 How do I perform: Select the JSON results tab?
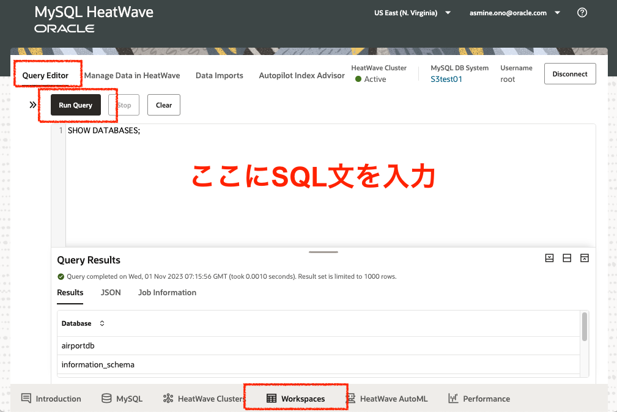coord(111,292)
